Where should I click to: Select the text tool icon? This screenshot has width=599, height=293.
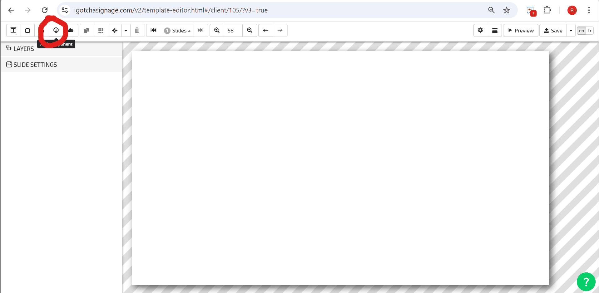(13, 30)
